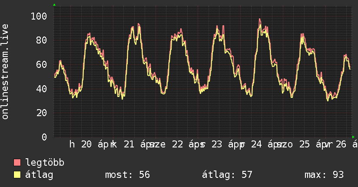
Task: Click the 100 y-axis label
Action: tap(39, 16)
